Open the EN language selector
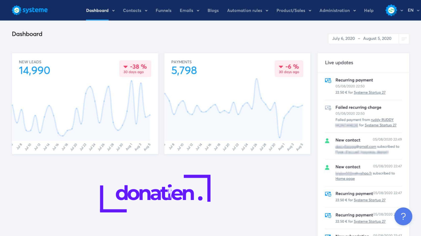 point(413,11)
